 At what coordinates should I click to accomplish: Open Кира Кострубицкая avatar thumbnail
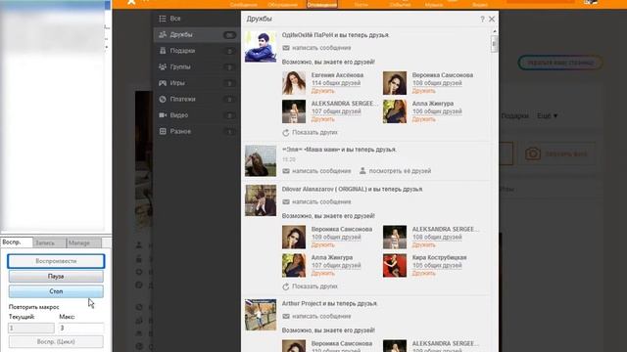click(395, 265)
